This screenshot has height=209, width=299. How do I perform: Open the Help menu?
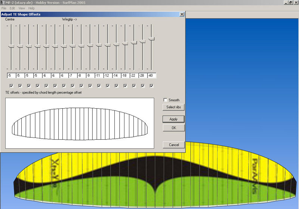coord(31,8)
